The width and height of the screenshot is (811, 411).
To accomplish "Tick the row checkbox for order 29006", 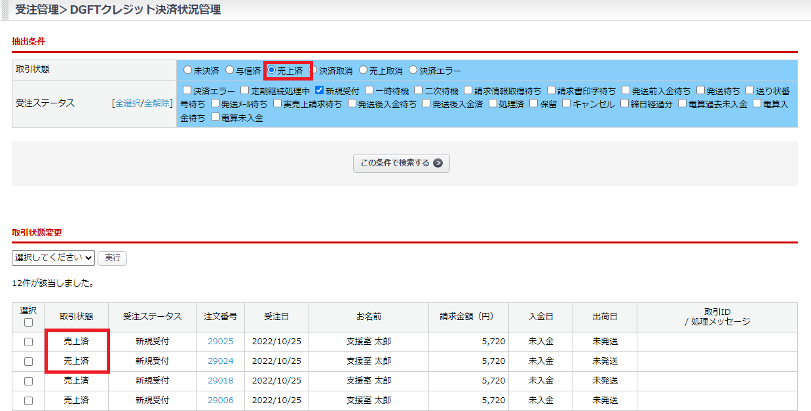I will pos(28,401).
